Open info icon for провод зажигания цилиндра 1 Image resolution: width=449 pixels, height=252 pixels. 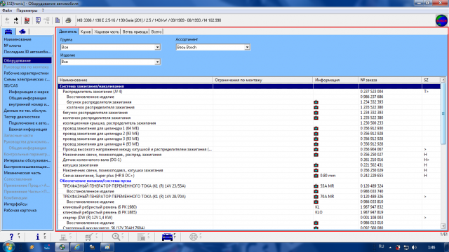(x=316, y=128)
